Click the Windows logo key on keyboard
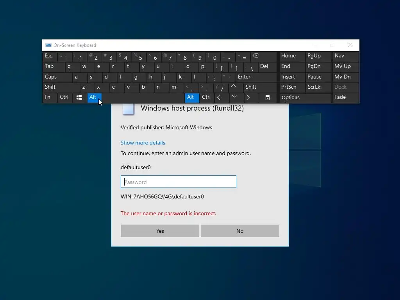This screenshot has width=400, height=300. 79,98
